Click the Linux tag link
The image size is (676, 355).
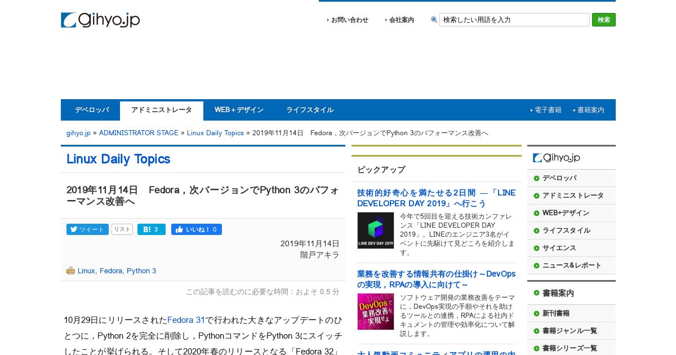point(86,271)
